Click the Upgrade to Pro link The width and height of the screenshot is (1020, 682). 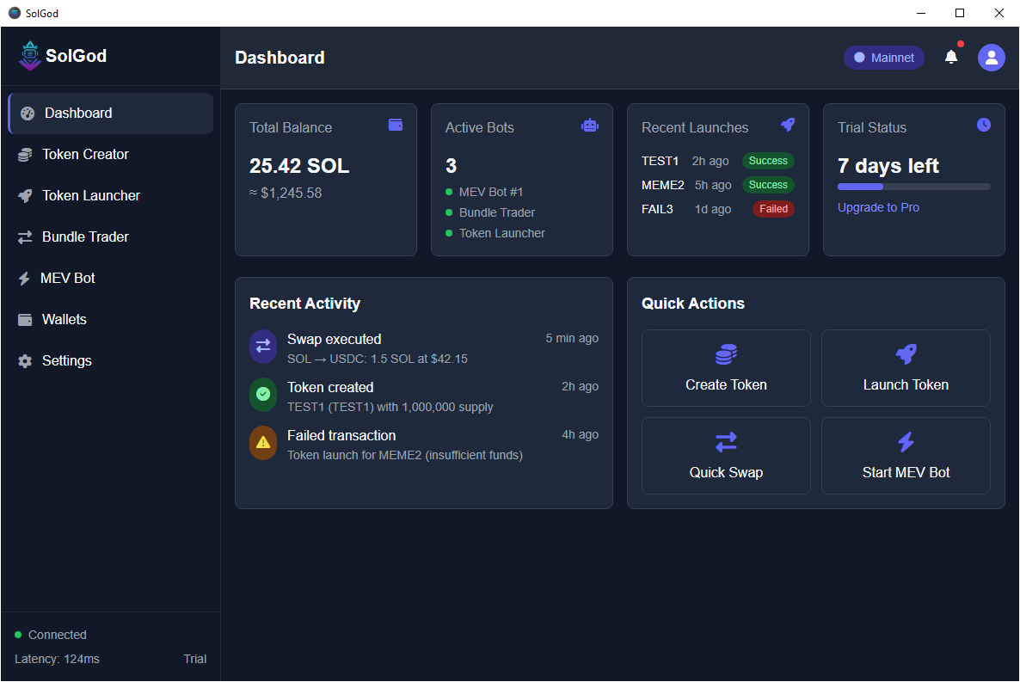point(878,206)
